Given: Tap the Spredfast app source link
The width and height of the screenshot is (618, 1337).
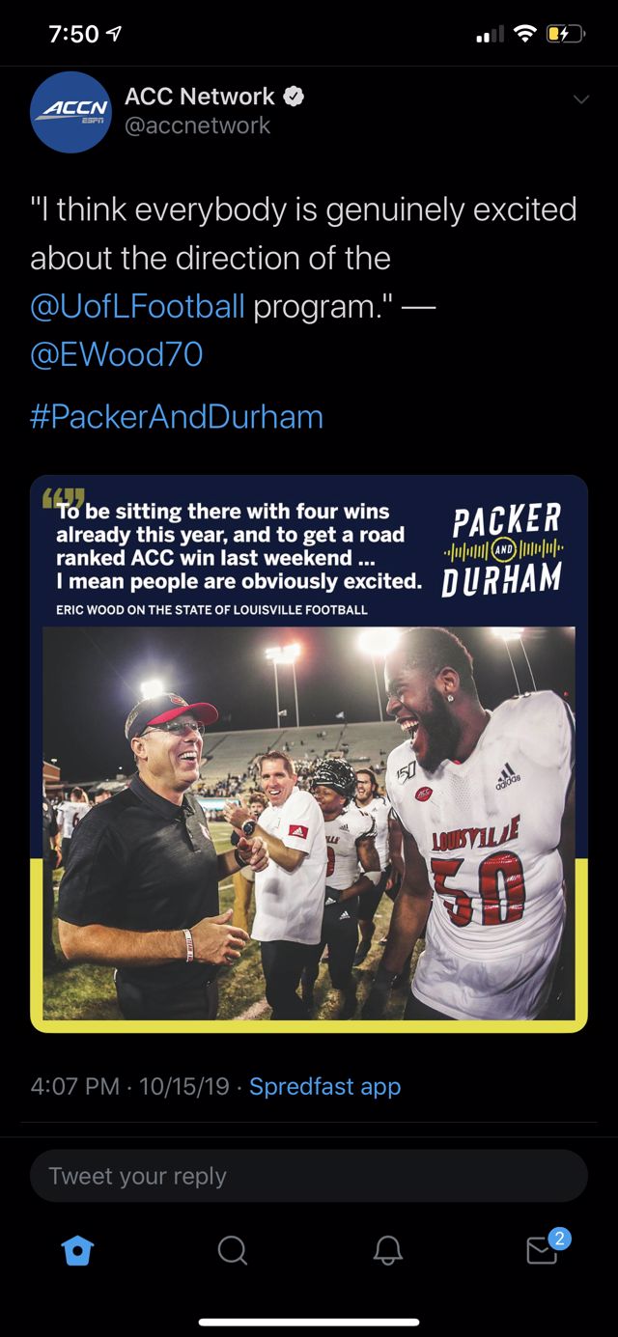Looking at the screenshot, I should point(324,1086).
